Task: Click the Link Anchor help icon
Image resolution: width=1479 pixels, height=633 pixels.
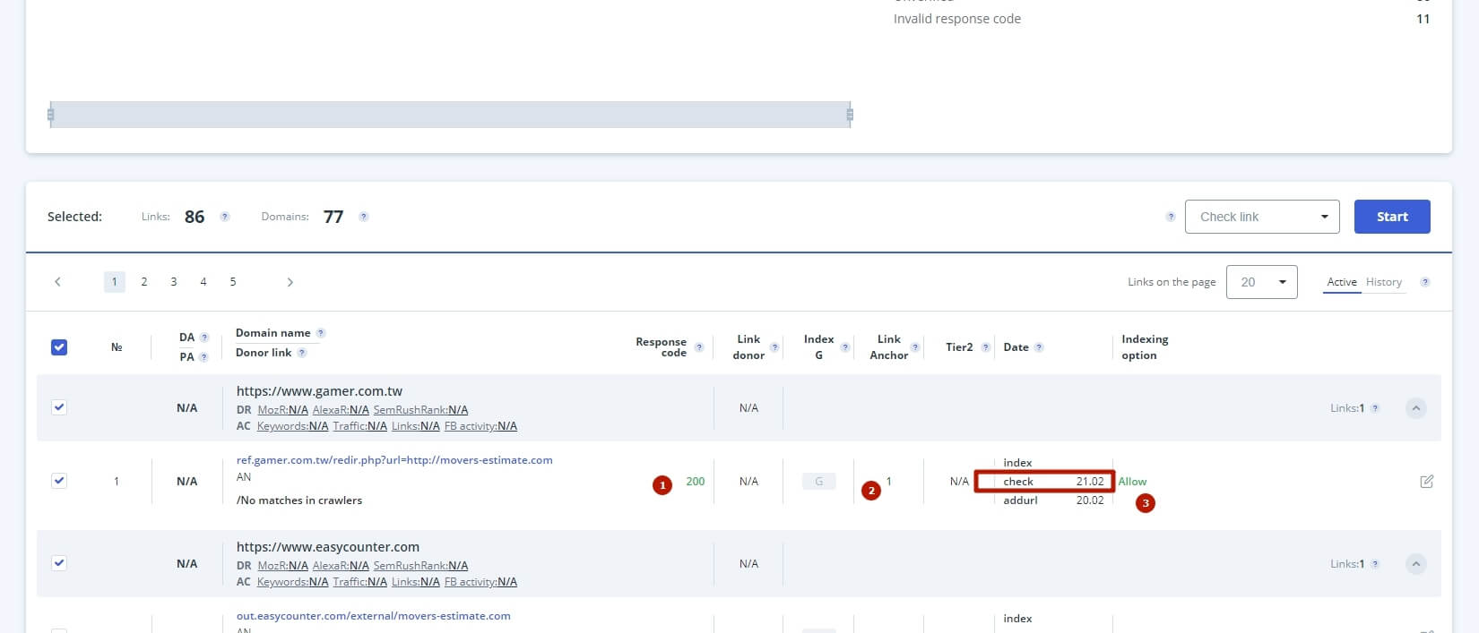Action: click(x=915, y=347)
